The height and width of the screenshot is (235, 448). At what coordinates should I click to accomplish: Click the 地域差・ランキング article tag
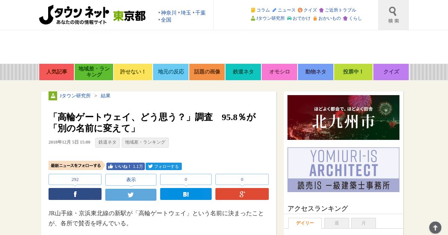coord(145,142)
